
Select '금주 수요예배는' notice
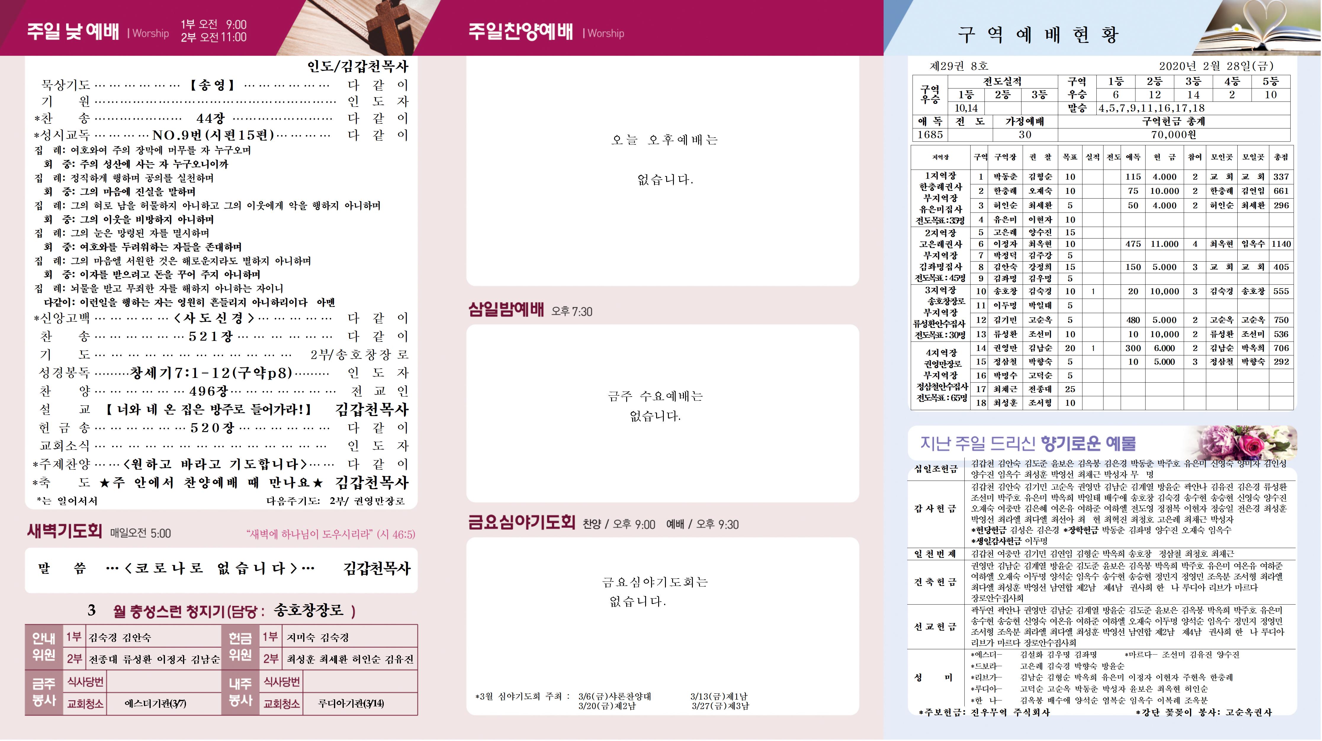click(655, 397)
